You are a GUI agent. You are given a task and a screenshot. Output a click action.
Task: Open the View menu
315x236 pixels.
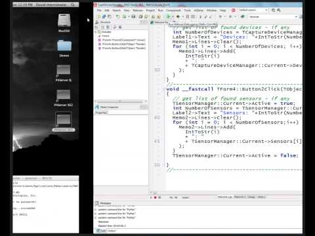[127, 10]
